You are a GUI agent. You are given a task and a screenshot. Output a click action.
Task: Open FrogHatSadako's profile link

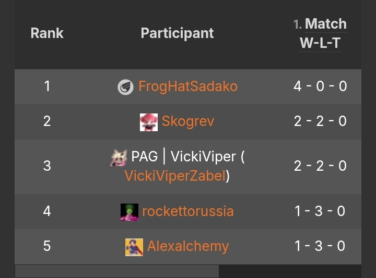coord(187,86)
